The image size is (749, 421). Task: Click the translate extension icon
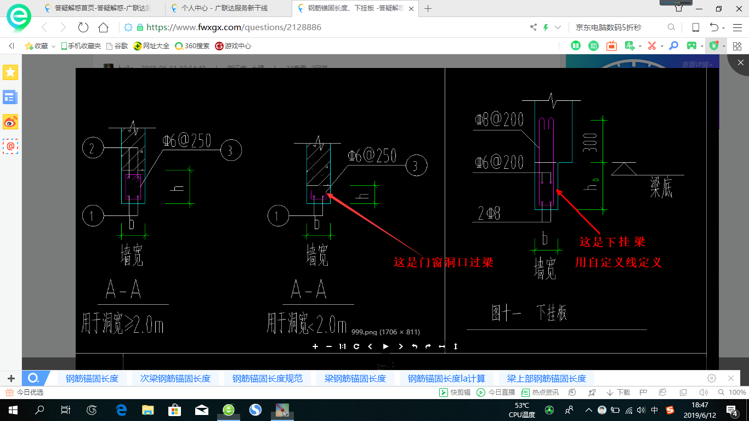pos(629,46)
